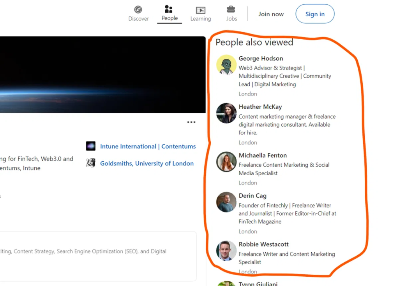Click Tyron Giuliani at the list bottom
This screenshot has width=399, height=286.
pyautogui.click(x=258, y=283)
